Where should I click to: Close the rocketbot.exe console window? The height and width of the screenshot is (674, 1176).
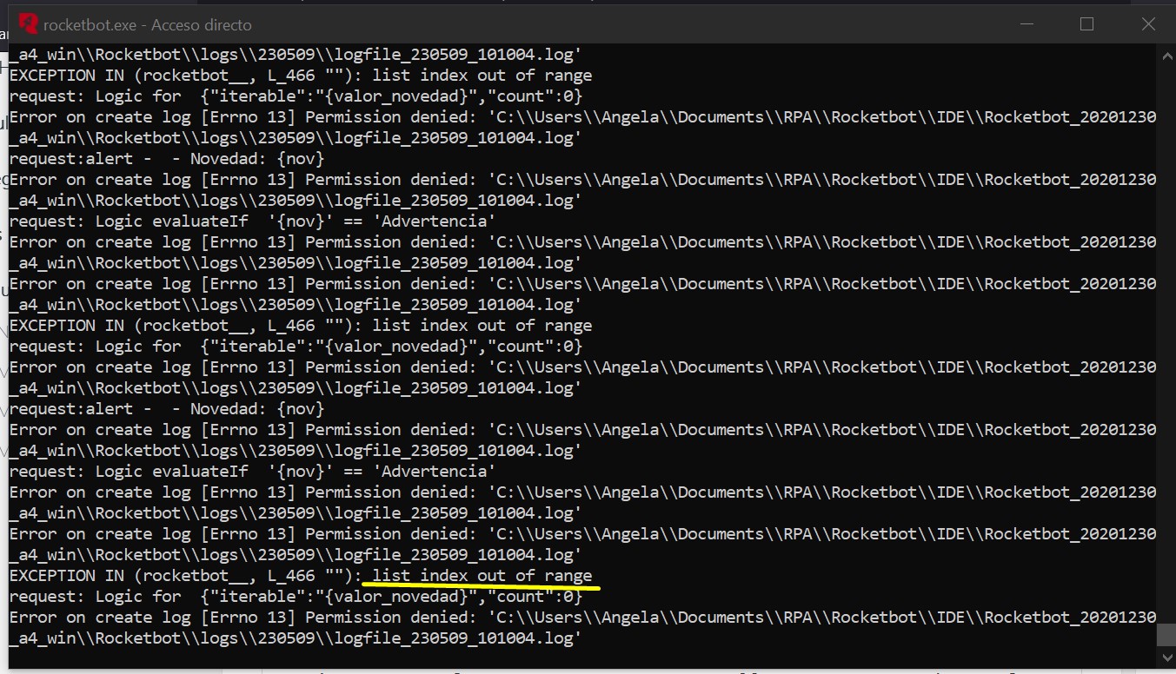1147,24
